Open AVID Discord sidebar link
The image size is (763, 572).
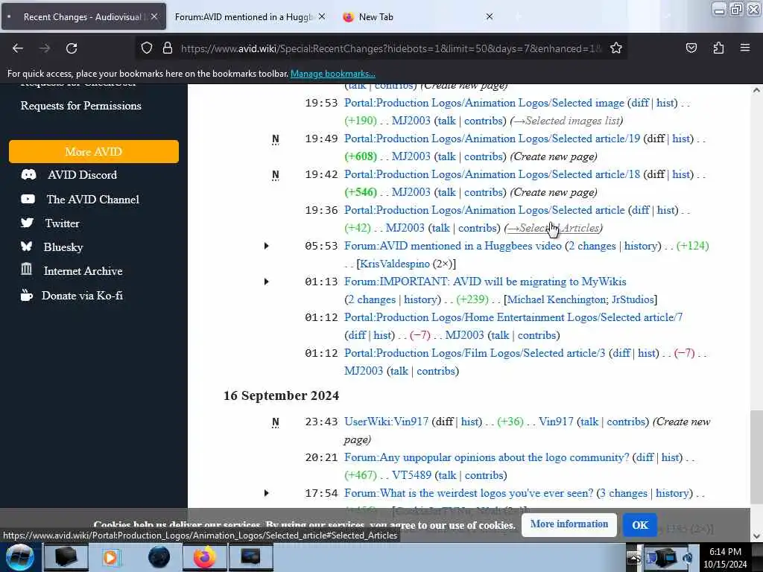[82, 174]
